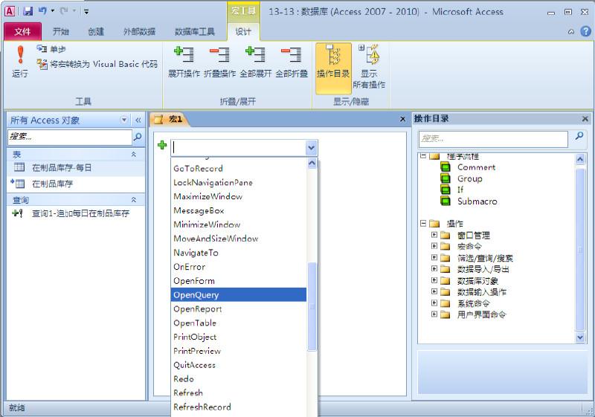Image resolution: width=595 pixels, height=417 pixels.
Task: Open 所有 Access 对象 dropdown arrow
Action: 124,120
